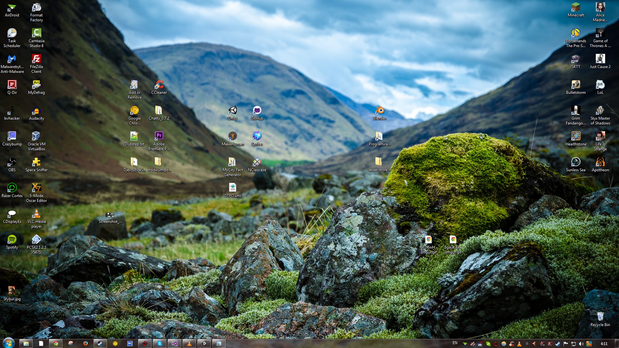Select Styx Master of Shadows icon
Image resolution: width=619 pixels, height=348 pixels.
(x=600, y=115)
